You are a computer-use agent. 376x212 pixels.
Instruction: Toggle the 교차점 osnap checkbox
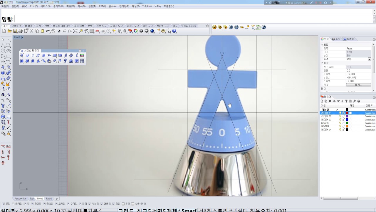(56, 204)
